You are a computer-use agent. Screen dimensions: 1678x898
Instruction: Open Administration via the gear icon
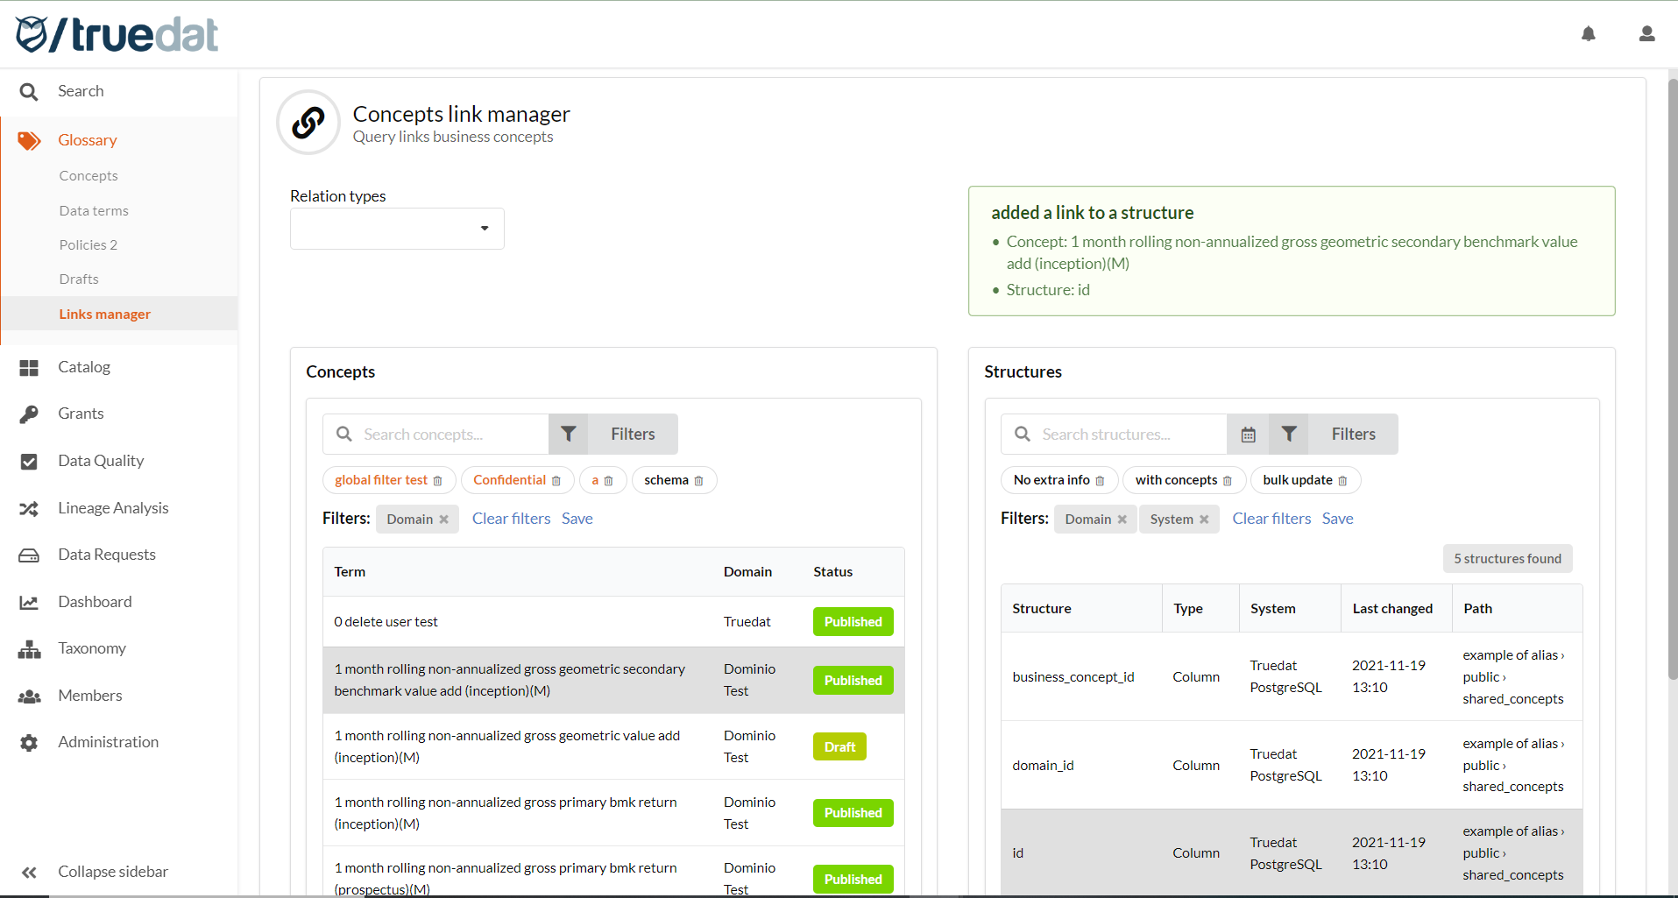point(29,741)
